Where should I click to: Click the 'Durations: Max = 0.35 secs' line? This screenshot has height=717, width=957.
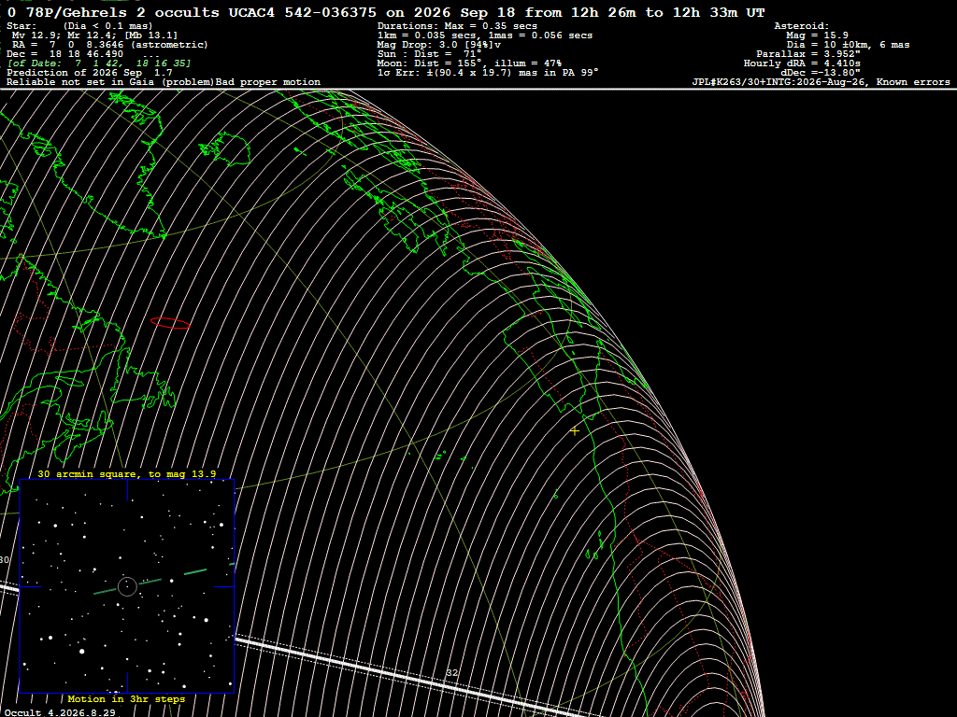pyautogui.click(x=457, y=26)
